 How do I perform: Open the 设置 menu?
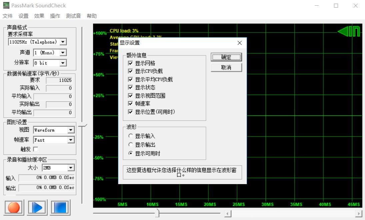(23, 16)
